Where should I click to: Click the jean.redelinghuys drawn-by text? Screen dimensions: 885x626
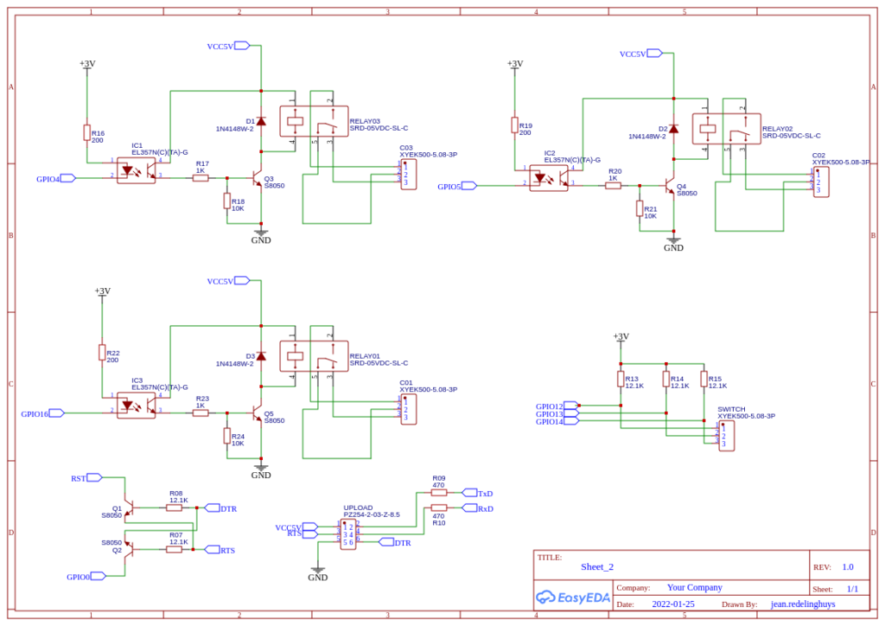803,604
